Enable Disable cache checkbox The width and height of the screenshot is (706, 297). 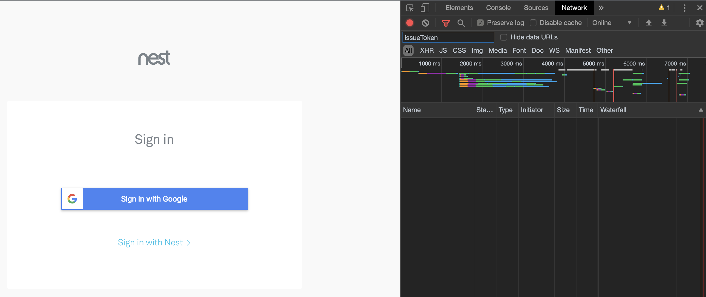pos(533,23)
